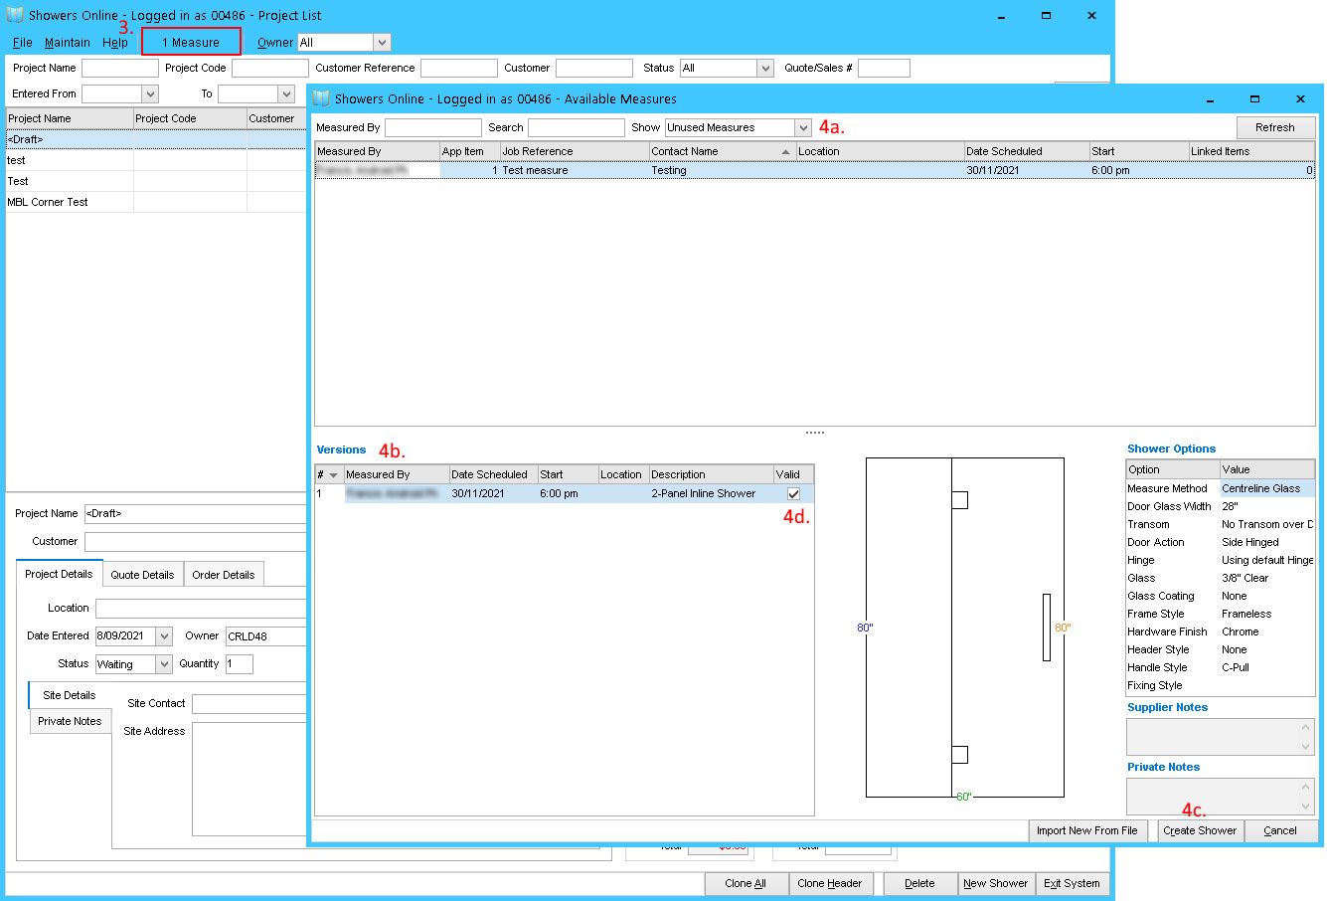The height and width of the screenshot is (901, 1327).
Task: Click the '1 Measure' button
Action: 191,42
